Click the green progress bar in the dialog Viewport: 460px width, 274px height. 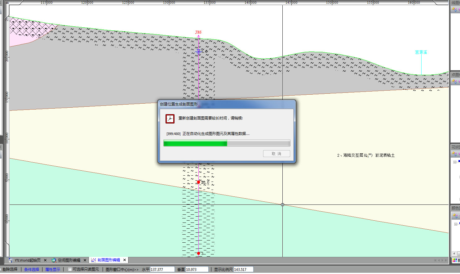pyautogui.click(x=227, y=143)
